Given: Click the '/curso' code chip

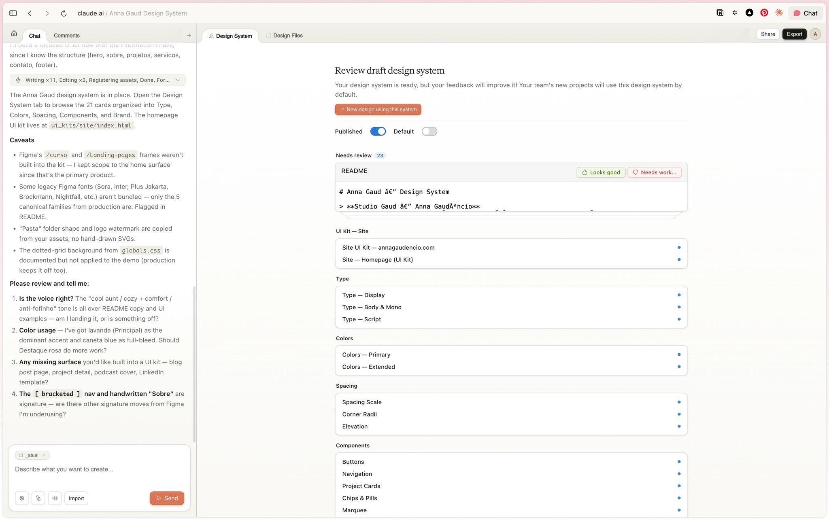Looking at the screenshot, I should [x=57, y=155].
